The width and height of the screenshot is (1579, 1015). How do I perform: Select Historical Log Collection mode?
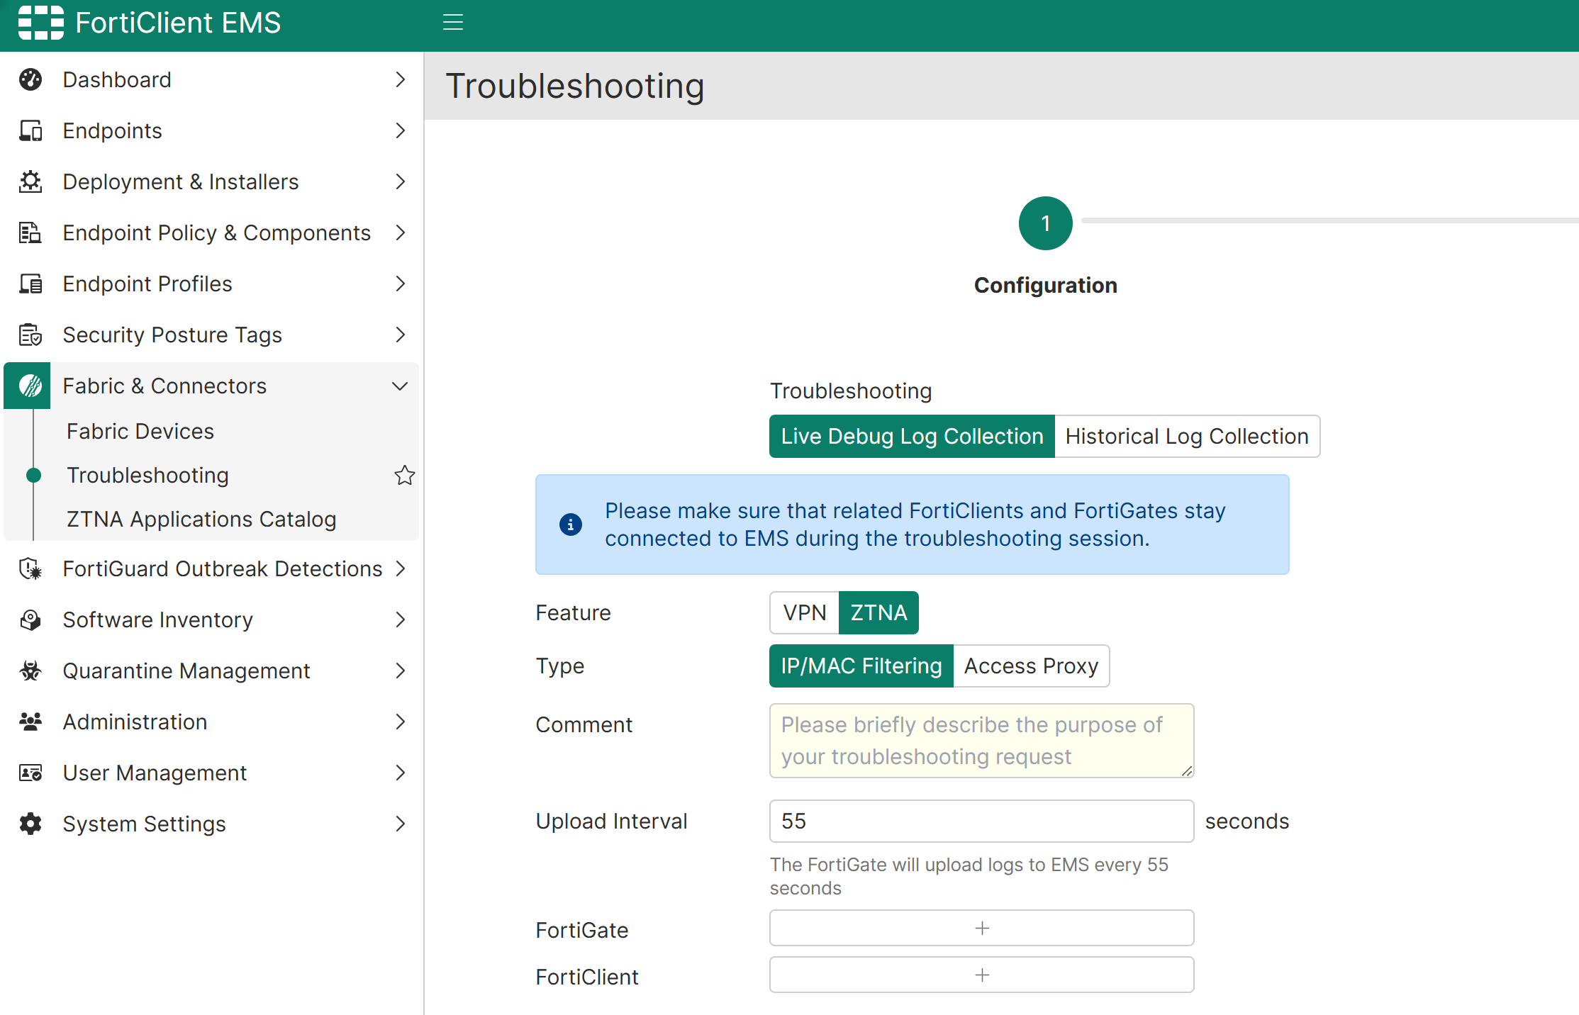tap(1187, 436)
